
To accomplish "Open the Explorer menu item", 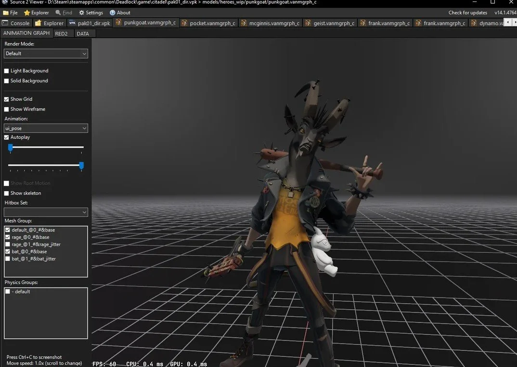I will click(x=36, y=13).
